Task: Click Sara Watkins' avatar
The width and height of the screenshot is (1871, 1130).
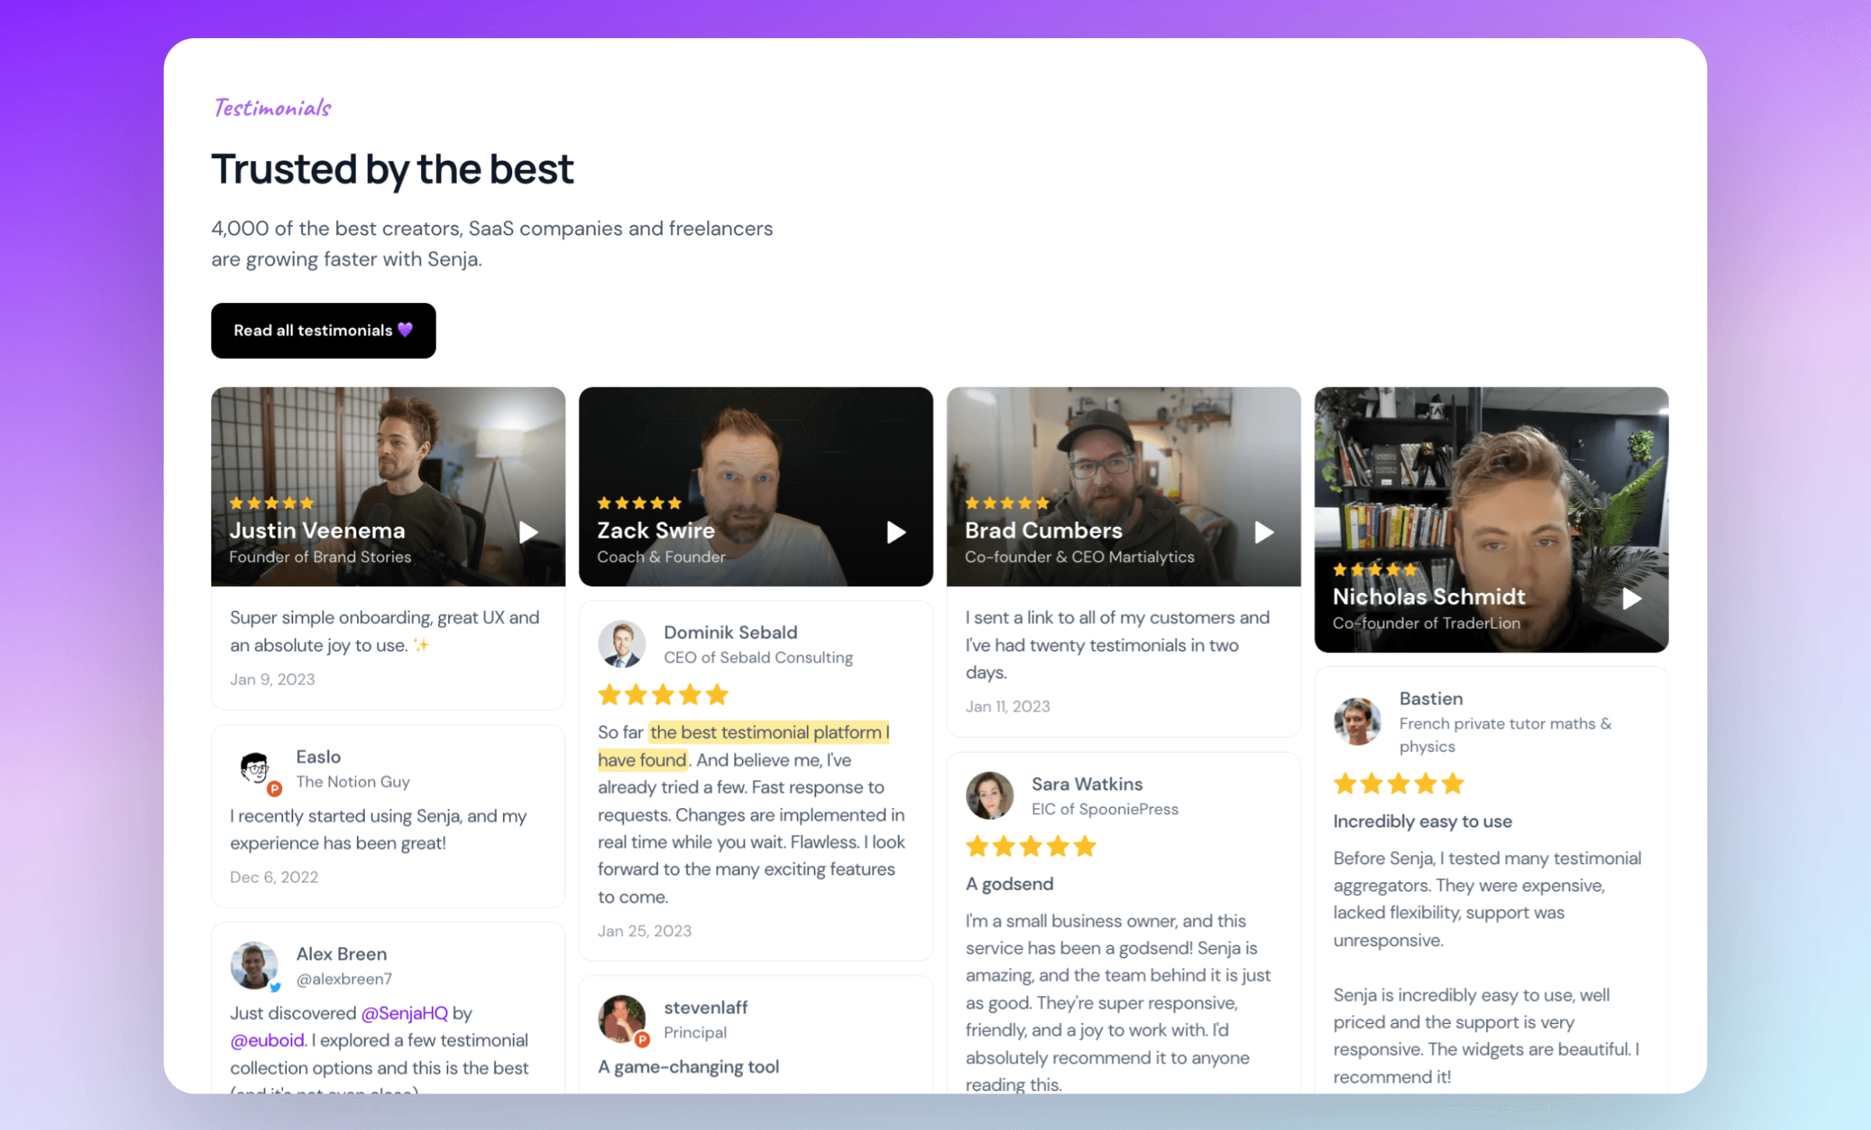Action: (989, 796)
